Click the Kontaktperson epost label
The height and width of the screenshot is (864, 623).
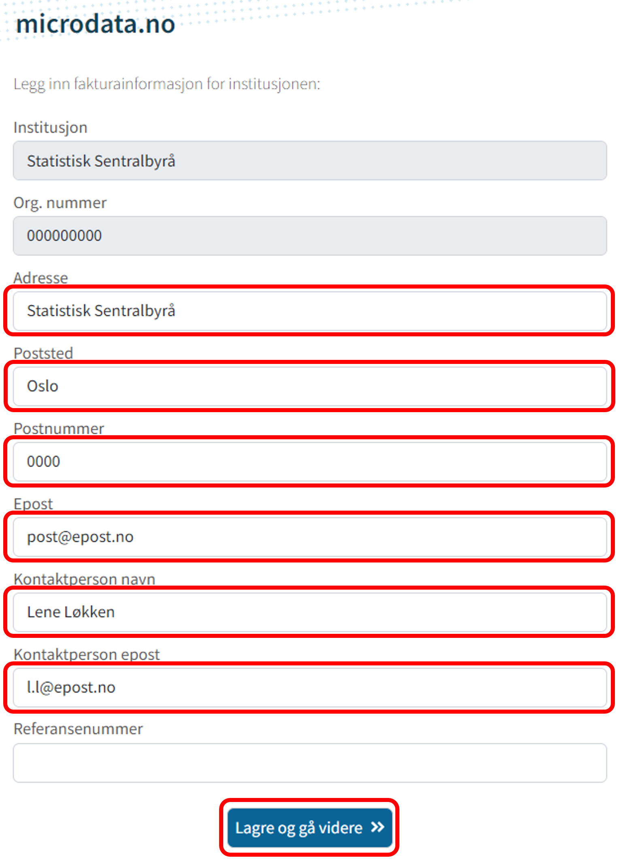click(x=87, y=654)
